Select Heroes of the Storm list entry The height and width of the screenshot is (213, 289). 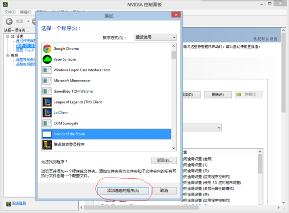pyautogui.click(x=107, y=134)
